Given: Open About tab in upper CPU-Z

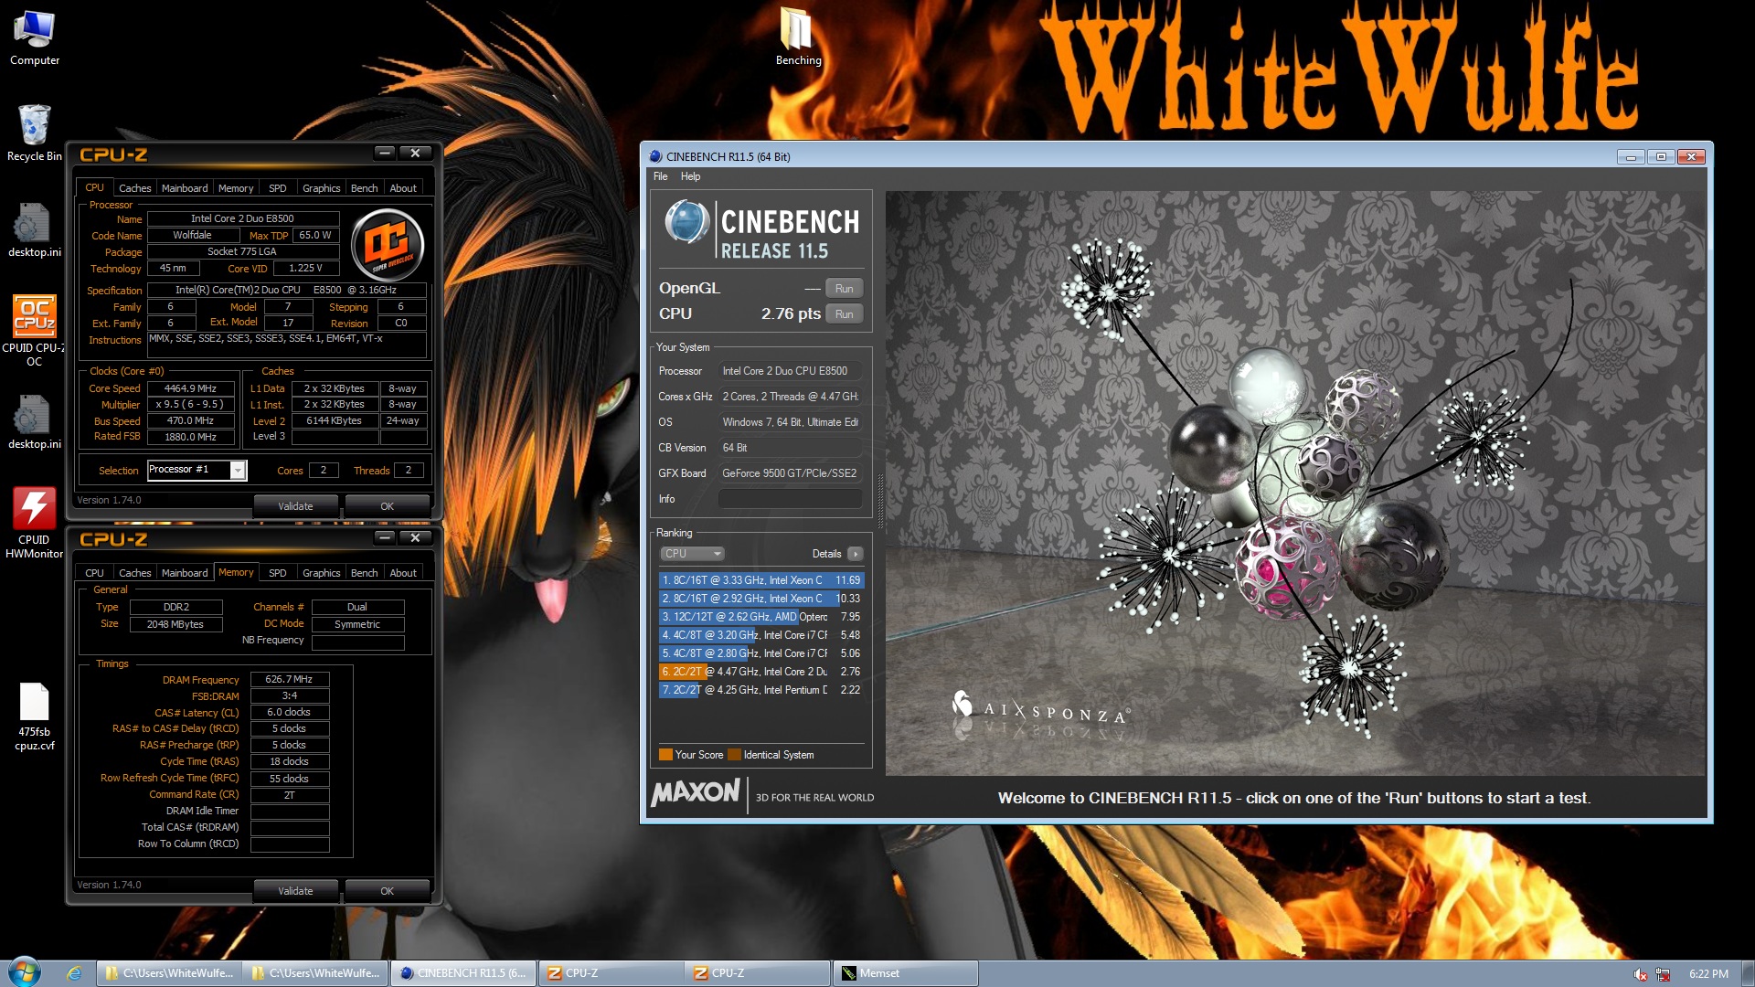Looking at the screenshot, I should [x=403, y=188].
